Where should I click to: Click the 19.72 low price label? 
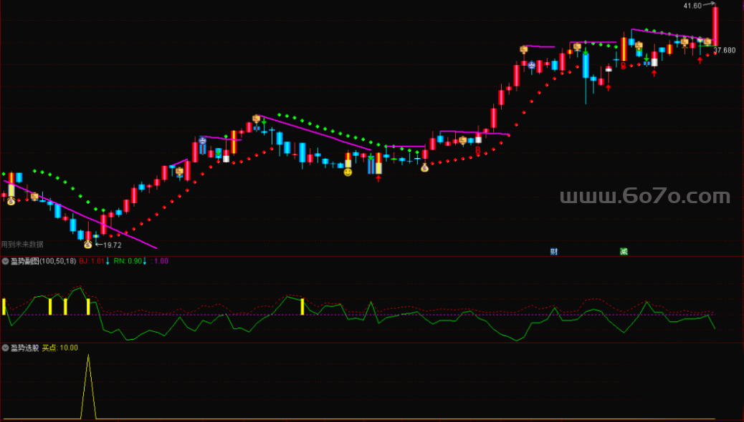[113, 245]
